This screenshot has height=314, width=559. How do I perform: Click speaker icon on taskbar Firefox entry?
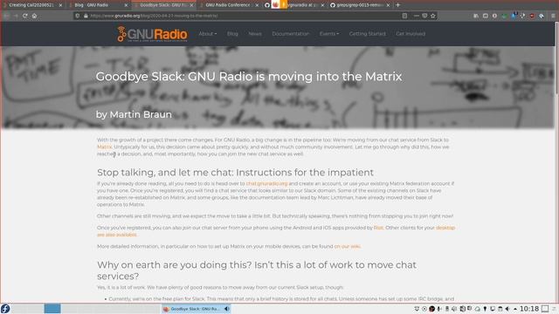coord(227,309)
